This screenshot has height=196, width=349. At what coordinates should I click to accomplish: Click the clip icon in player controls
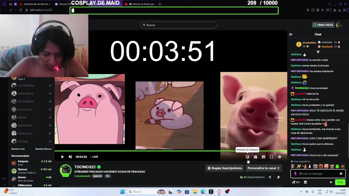point(255,157)
